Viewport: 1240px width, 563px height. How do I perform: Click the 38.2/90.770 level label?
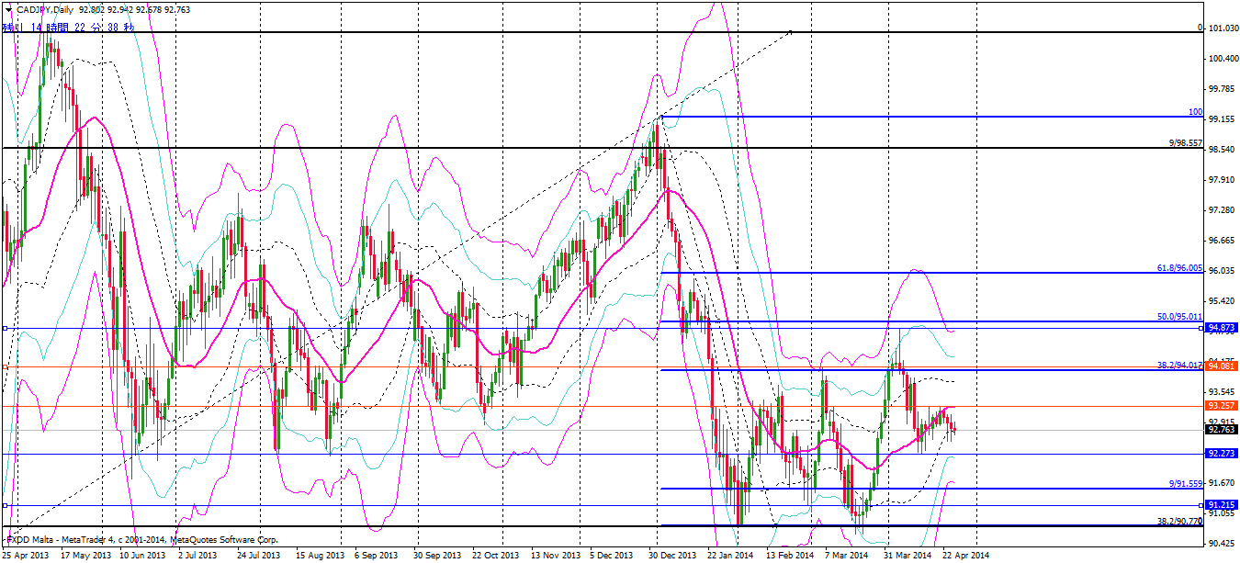[x=1179, y=521]
